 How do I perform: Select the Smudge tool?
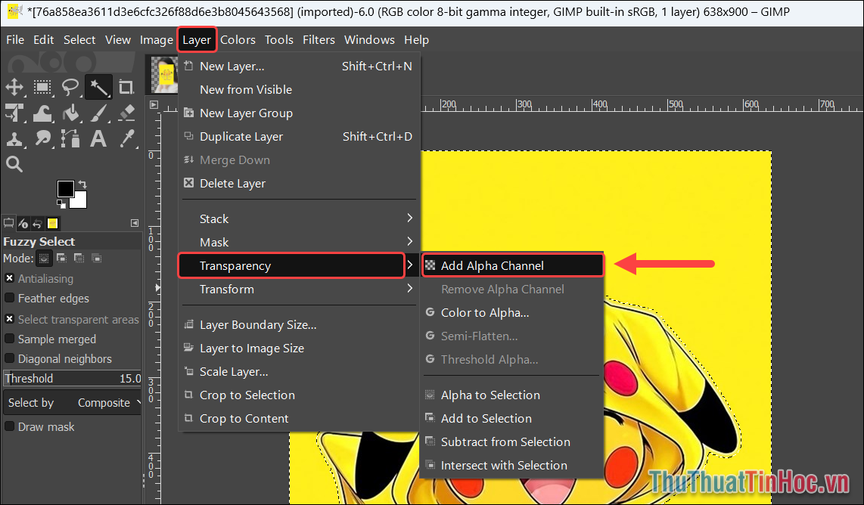tap(42, 138)
